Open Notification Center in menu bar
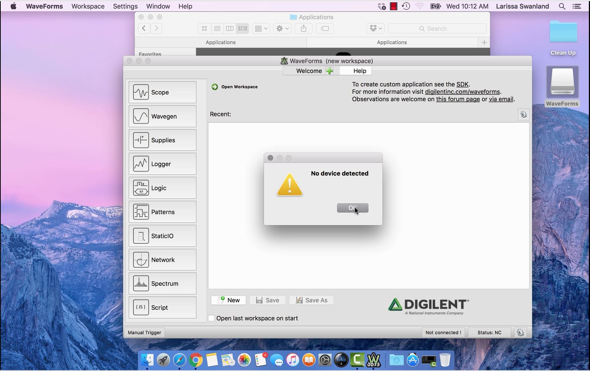Screen dimensions: 590x371 point(576,6)
